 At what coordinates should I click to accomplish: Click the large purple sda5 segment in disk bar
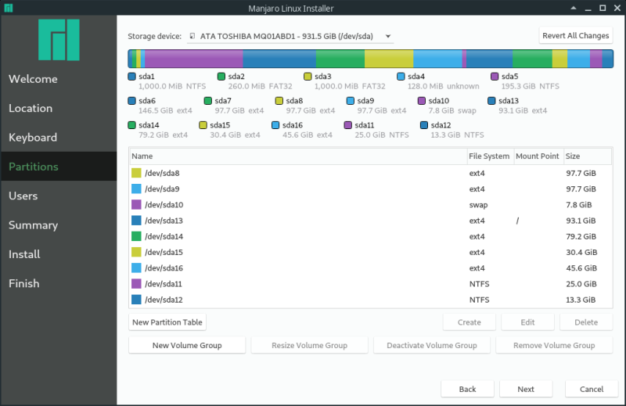193,59
